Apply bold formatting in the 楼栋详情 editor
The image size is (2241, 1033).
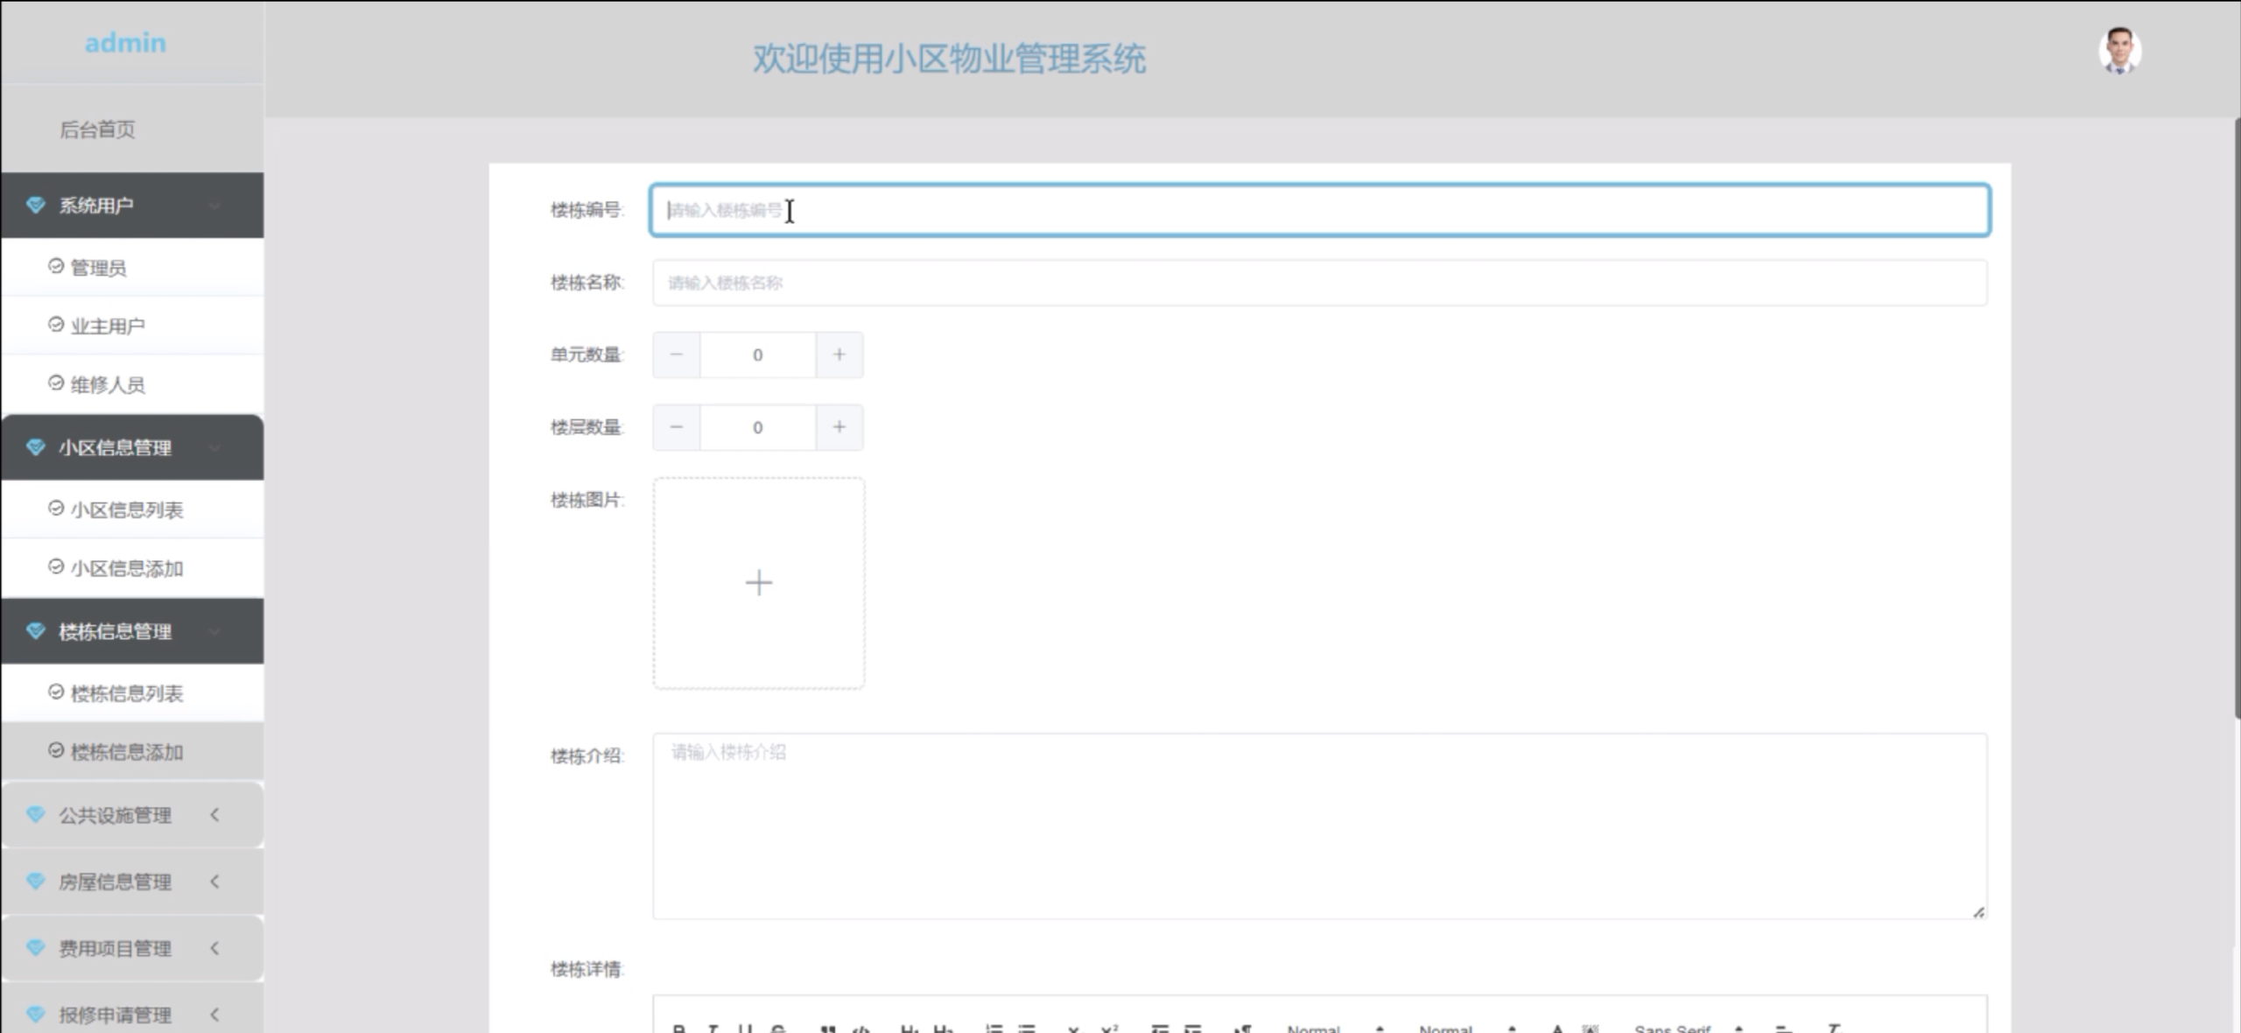pos(678,1026)
